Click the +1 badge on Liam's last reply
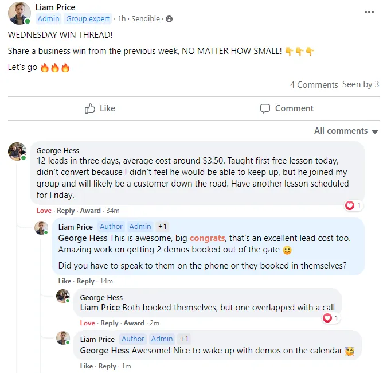This screenshot has width=387, height=373. coord(184,339)
